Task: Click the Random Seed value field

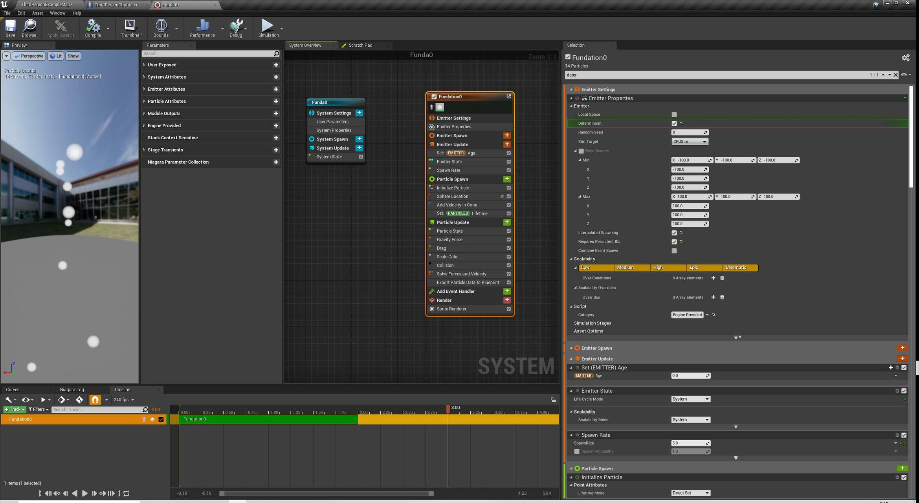Action: (690, 133)
